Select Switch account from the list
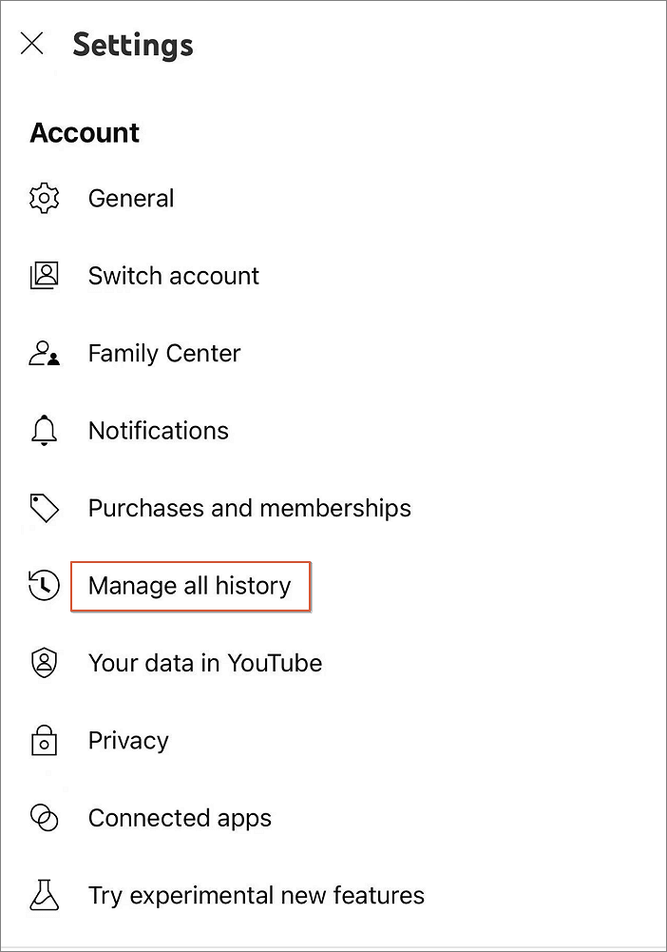 pos(173,276)
